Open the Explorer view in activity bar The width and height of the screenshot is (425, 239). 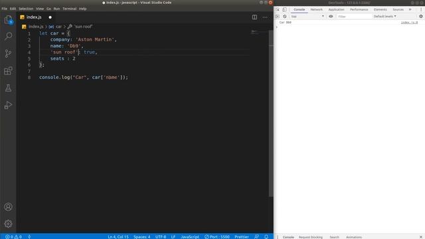pyautogui.click(x=8, y=20)
